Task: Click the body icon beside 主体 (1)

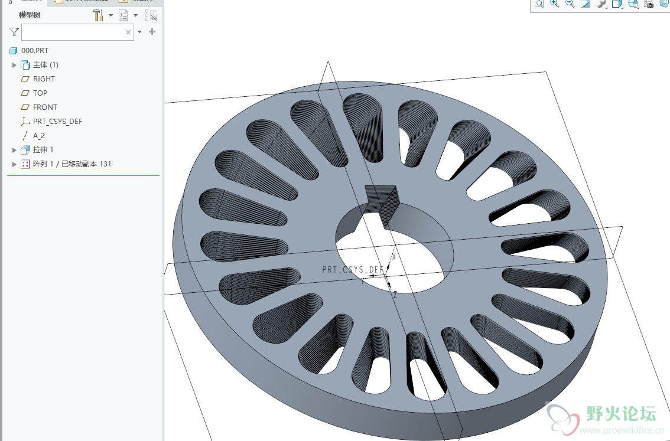Action: pos(25,65)
